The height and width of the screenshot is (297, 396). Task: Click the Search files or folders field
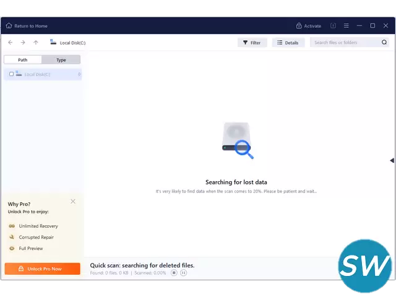click(346, 43)
